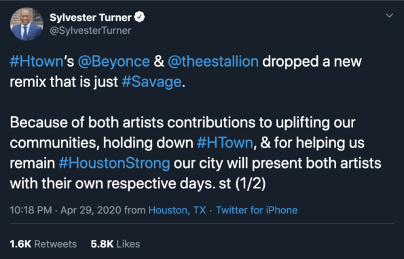Open the tweet options chevron menu

[x=389, y=16]
